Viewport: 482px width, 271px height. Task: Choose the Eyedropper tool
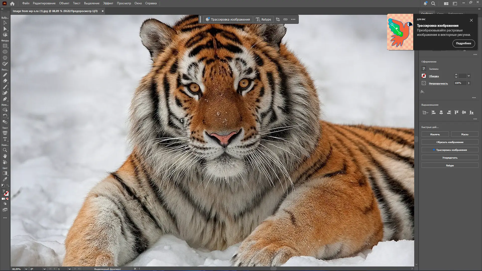[x=5, y=179]
